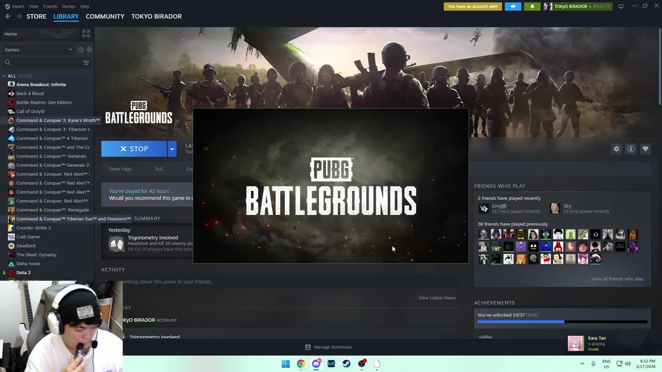
Task: Open Google Chrome from taskbar
Action: [300, 364]
